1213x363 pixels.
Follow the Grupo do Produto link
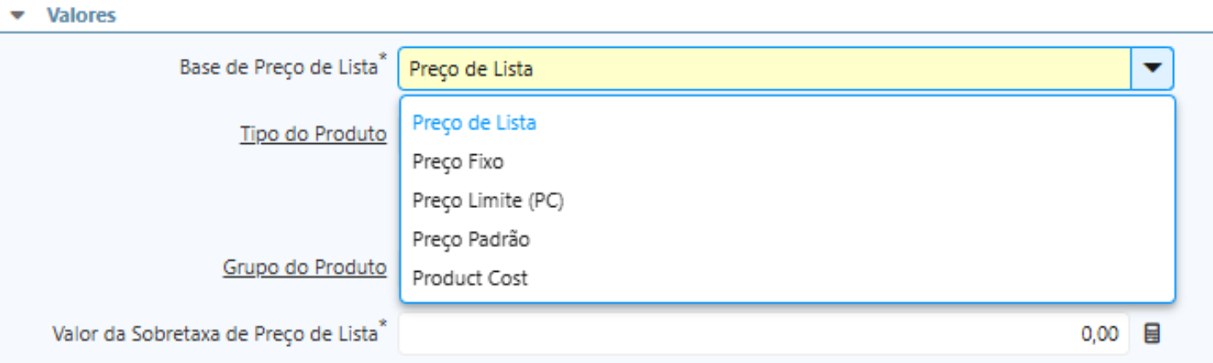(x=305, y=268)
